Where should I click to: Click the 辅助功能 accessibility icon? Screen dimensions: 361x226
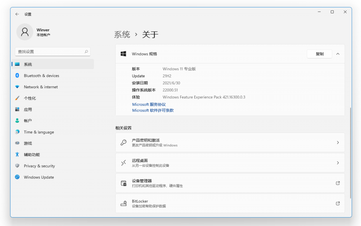pos(17,154)
